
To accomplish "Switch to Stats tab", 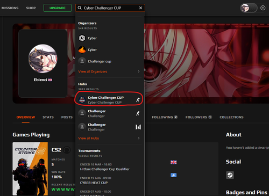I will pos(48,117).
